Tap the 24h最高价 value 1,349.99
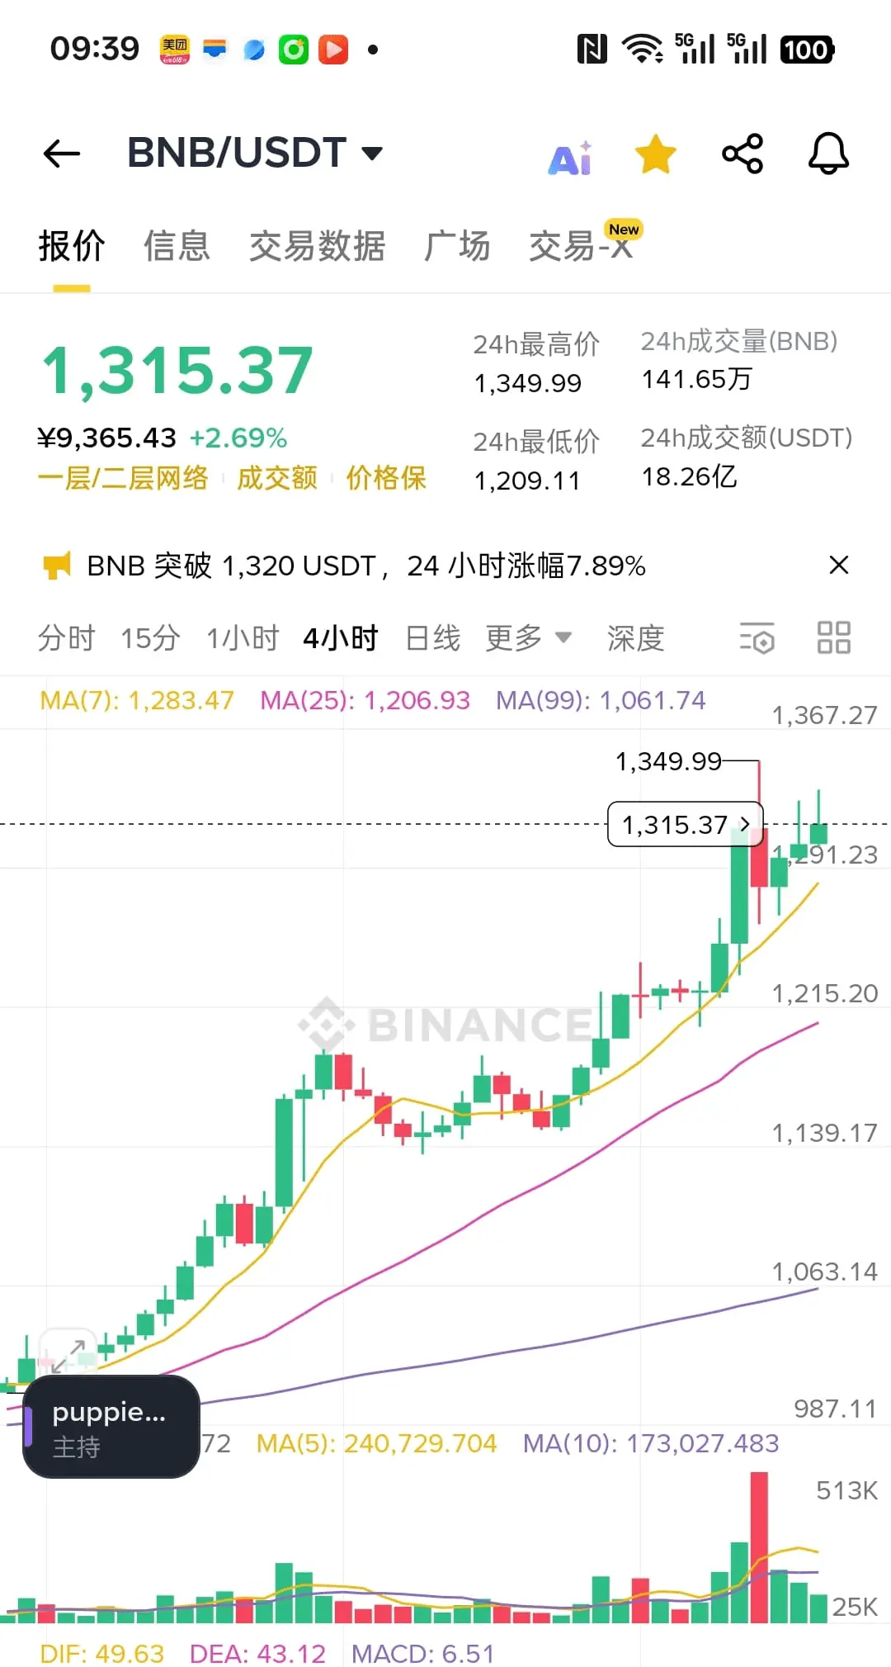 coord(528,384)
